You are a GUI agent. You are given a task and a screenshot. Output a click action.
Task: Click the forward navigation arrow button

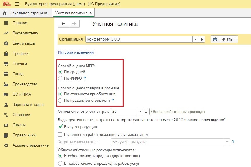point(74,24)
